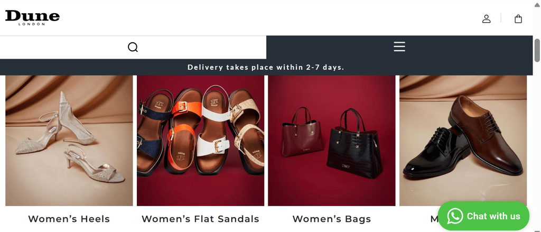
Task: Open the Chat with us button
Action: click(x=483, y=216)
